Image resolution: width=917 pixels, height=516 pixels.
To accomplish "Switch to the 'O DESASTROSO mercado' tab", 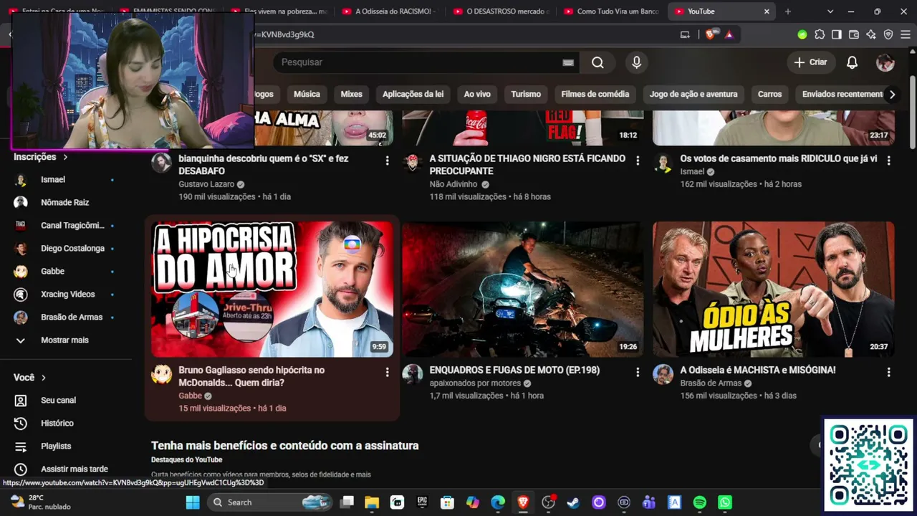I will 500,11.
